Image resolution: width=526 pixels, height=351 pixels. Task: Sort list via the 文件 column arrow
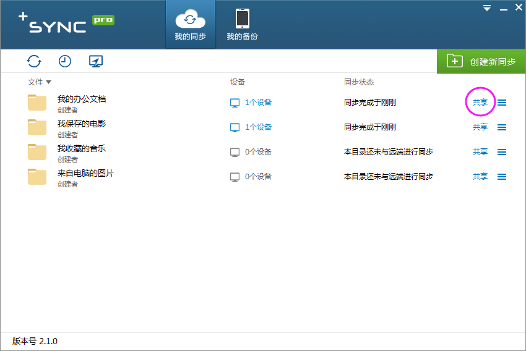point(48,82)
